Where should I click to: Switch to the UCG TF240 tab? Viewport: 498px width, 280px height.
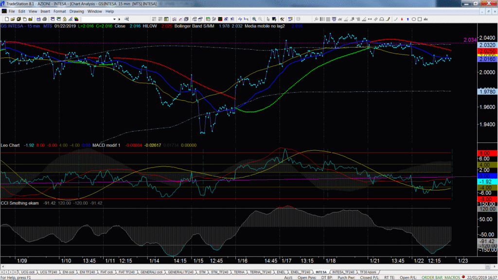[x=48, y=272]
